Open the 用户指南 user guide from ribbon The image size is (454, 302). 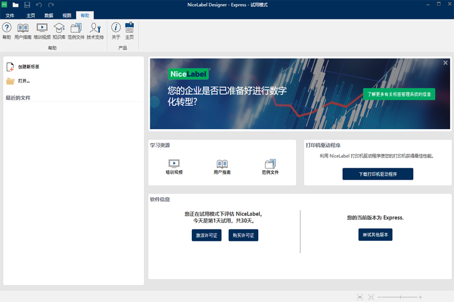(23, 30)
